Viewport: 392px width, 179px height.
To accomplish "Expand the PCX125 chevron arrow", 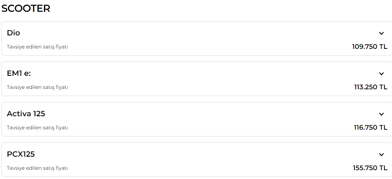I will pyautogui.click(x=381, y=155).
